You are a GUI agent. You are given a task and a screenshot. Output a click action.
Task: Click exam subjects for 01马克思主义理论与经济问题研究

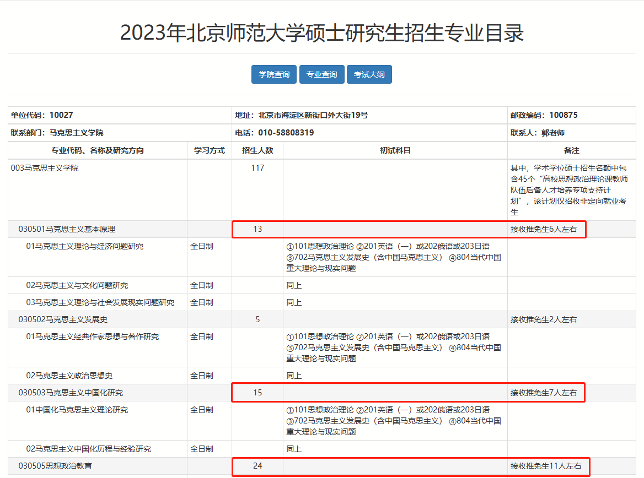tap(394, 257)
